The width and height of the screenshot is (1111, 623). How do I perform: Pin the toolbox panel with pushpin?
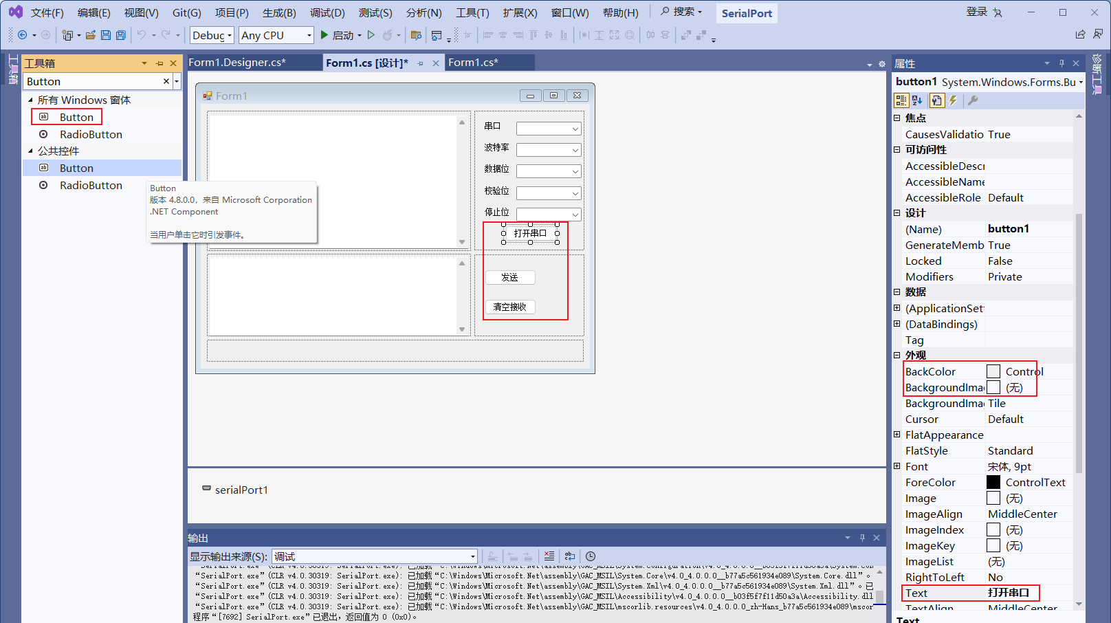coord(159,63)
